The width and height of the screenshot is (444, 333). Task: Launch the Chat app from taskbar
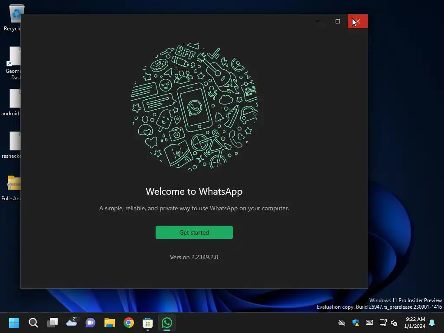[90, 323]
